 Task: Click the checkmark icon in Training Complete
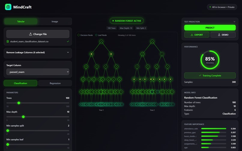[x=200, y=75]
